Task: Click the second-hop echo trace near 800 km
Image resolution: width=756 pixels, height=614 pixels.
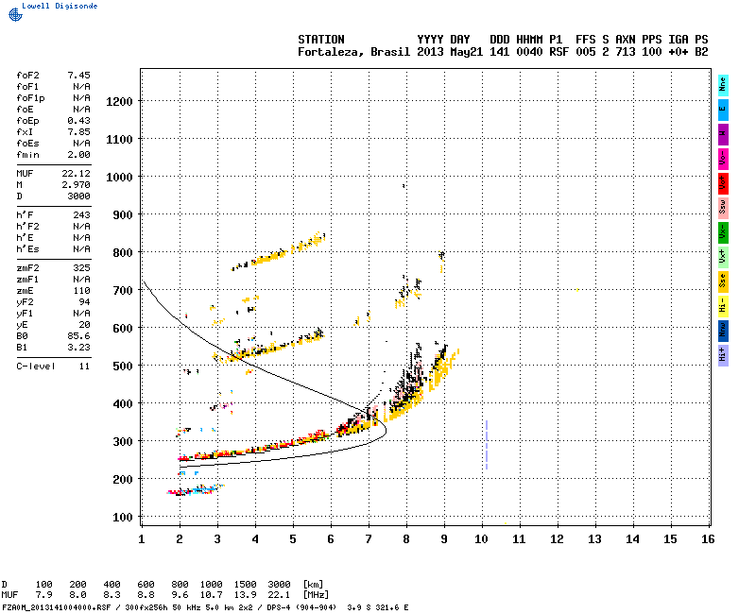Action: click(x=278, y=252)
